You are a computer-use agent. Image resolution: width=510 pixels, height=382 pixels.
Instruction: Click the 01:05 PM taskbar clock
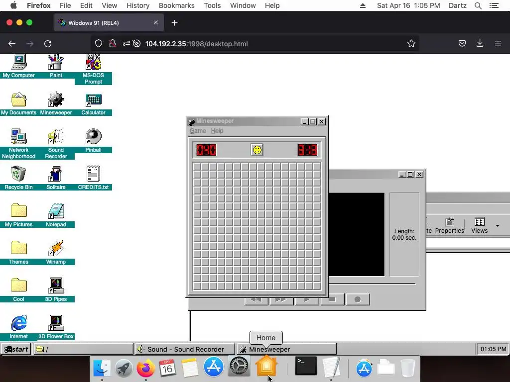[x=493, y=349]
